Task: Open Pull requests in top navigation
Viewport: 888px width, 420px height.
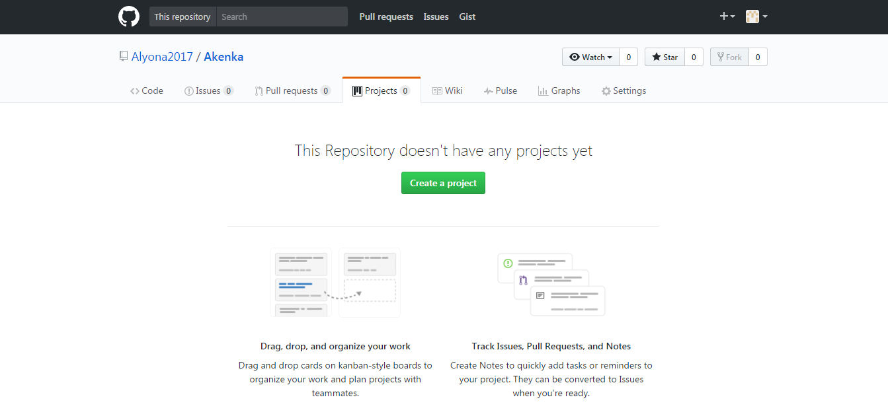Action: click(386, 17)
